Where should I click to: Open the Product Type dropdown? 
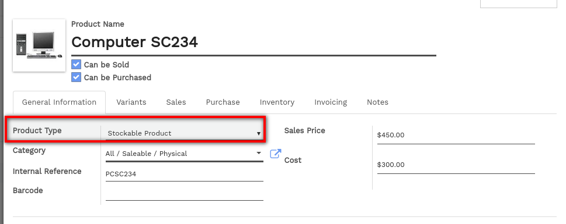pos(184,133)
